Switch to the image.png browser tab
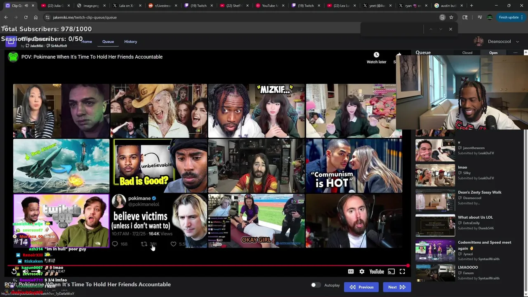528x297 pixels. point(91,6)
